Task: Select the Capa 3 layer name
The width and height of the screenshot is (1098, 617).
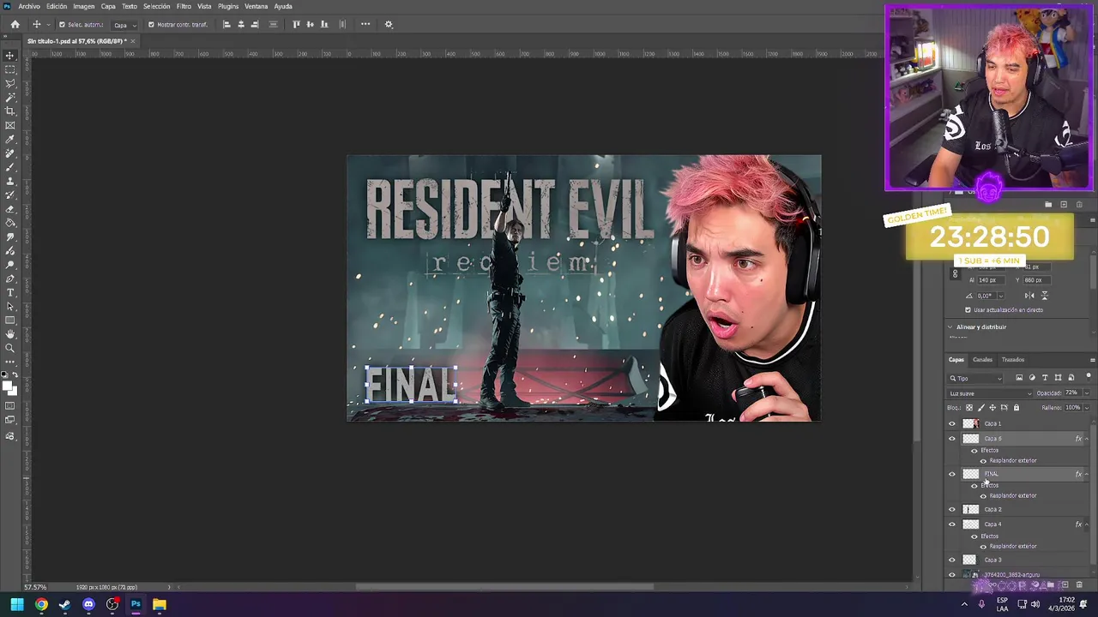Action: pos(992,560)
